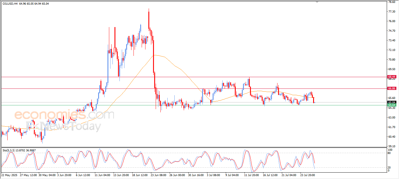Click the 73.40 price axis label
Image resolution: width=399 pixels, height=179 pixels.
click(391, 40)
